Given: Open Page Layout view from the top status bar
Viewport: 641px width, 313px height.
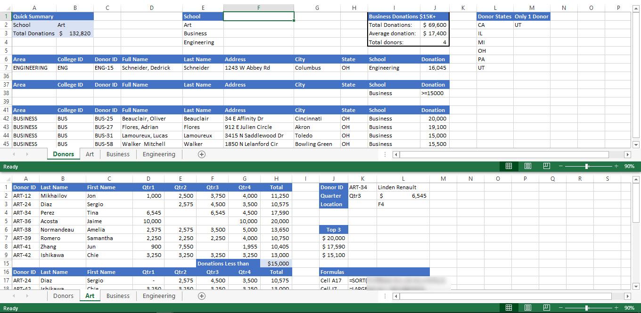Looking at the screenshot, I should 528,166.
